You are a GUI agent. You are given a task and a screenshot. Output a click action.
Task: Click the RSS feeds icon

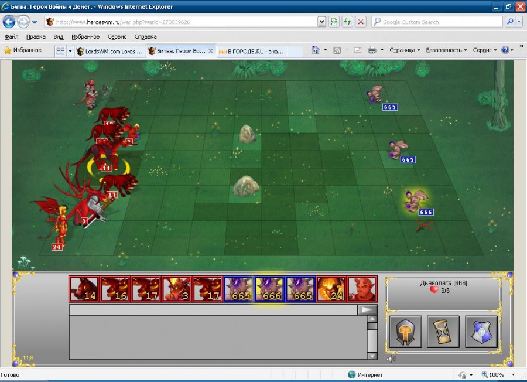337,50
